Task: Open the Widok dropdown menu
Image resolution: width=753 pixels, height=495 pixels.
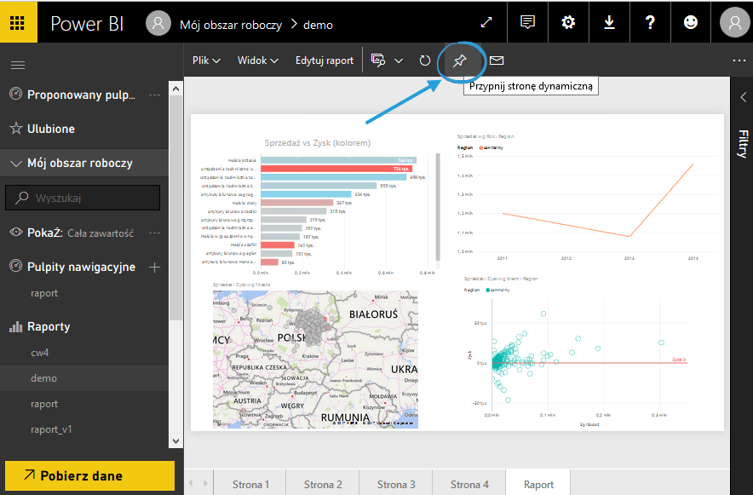Action: [x=258, y=60]
